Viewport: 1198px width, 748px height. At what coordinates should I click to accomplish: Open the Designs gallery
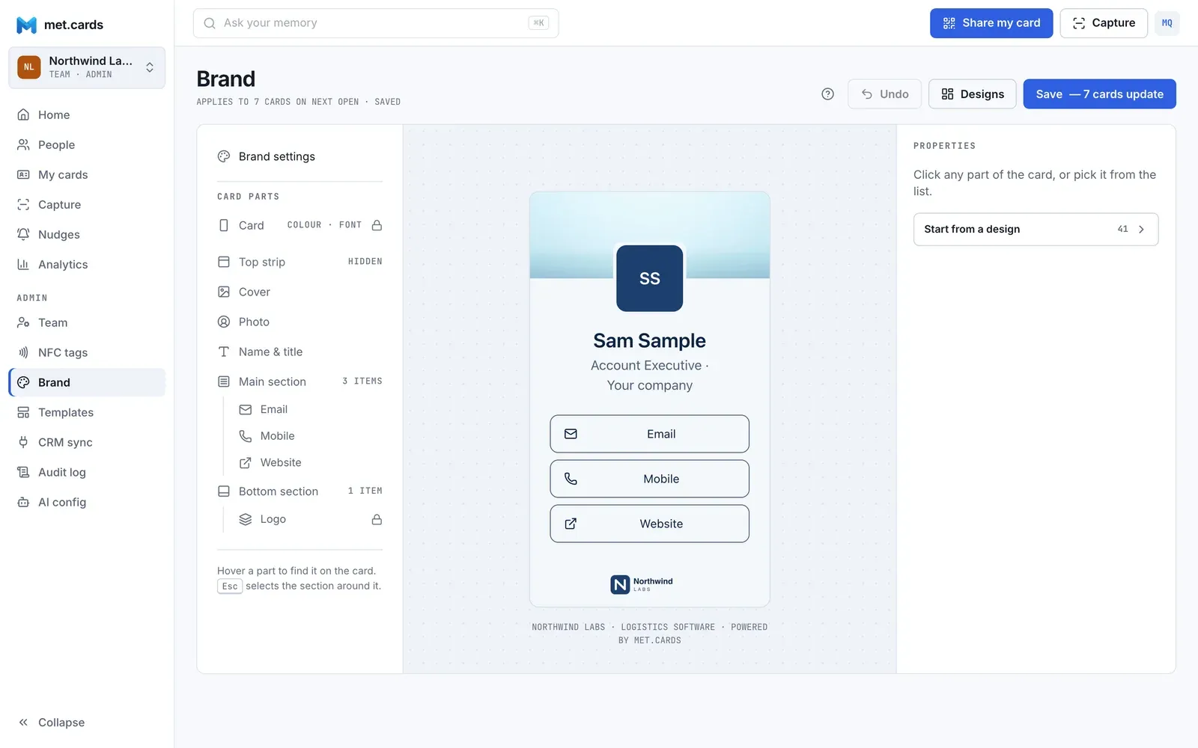(x=972, y=94)
